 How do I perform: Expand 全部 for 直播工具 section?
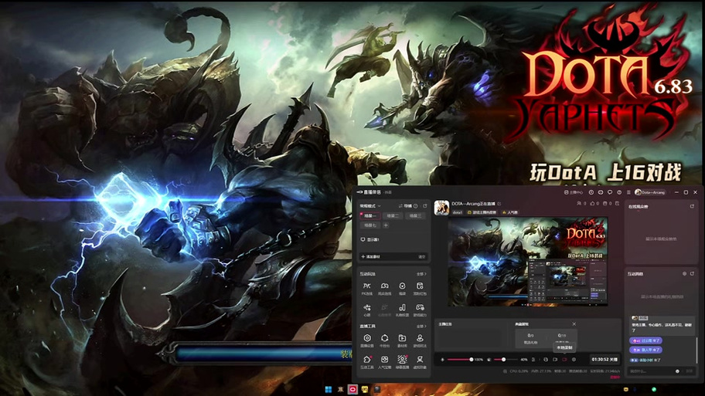(x=421, y=327)
